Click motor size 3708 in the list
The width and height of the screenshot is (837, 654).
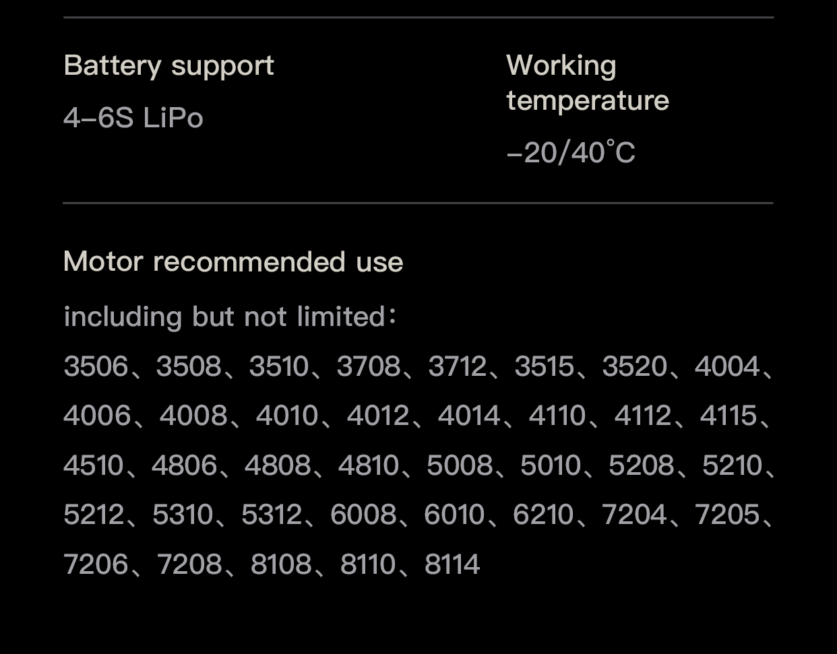(369, 366)
